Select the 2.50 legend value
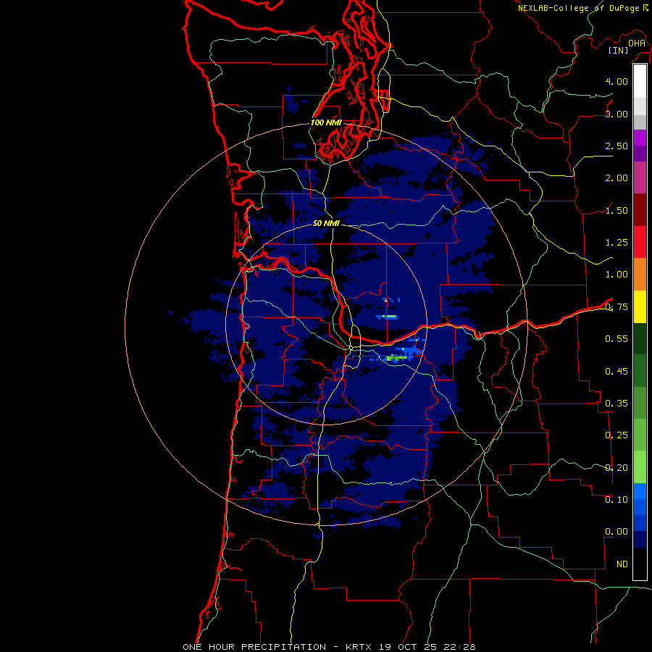 click(617, 146)
